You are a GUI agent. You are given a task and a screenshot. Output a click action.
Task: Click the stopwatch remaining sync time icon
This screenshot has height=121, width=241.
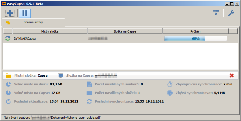[x=170, y=84]
